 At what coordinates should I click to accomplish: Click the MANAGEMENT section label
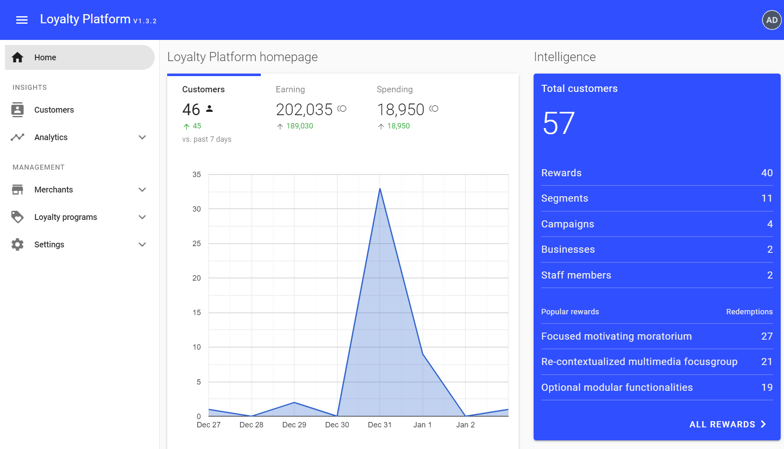pos(39,167)
